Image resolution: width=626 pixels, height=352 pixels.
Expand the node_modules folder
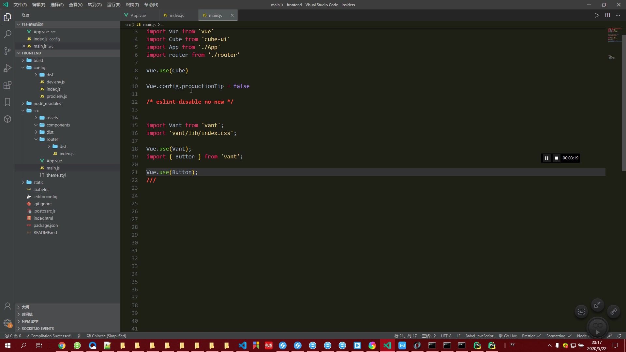47,103
